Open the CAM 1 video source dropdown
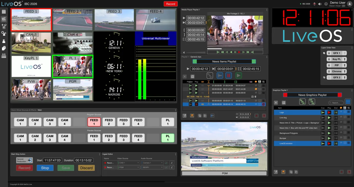Screen dimensions: 354x187 click(128, 163)
